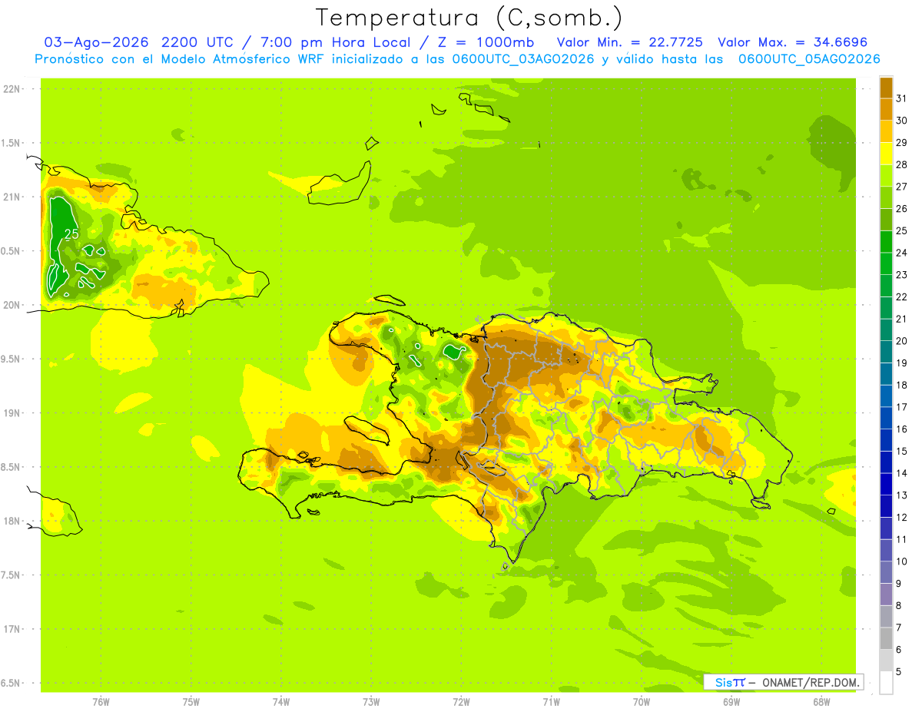
Task: Click the '20N' latitude axis label
Action: tap(11, 305)
